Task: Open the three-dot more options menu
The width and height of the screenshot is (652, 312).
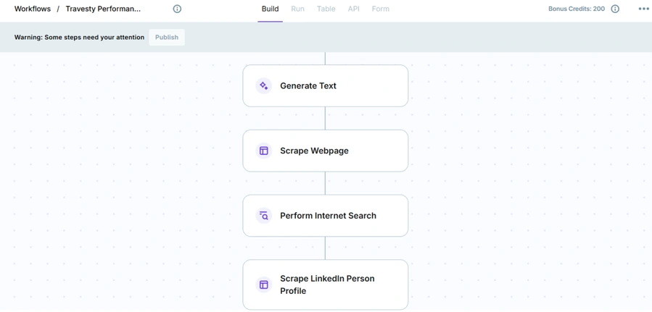Action: pyautogui.click(x=643, y=9)
